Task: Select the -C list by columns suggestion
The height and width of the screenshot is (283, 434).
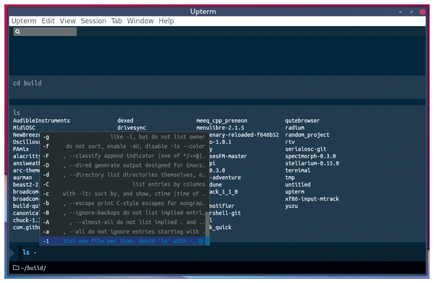Action: pyautogui.click(x=124, y=184)
